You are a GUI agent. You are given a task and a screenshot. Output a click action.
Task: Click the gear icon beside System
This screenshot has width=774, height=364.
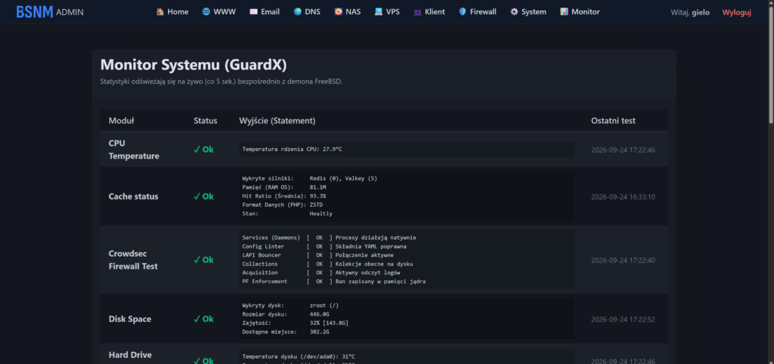point(514,12)
